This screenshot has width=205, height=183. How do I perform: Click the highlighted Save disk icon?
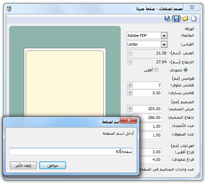[176, 19]
